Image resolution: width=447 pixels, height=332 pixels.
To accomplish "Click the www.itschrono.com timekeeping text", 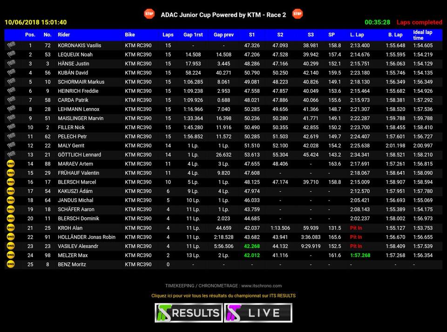I will coord(223,286).
